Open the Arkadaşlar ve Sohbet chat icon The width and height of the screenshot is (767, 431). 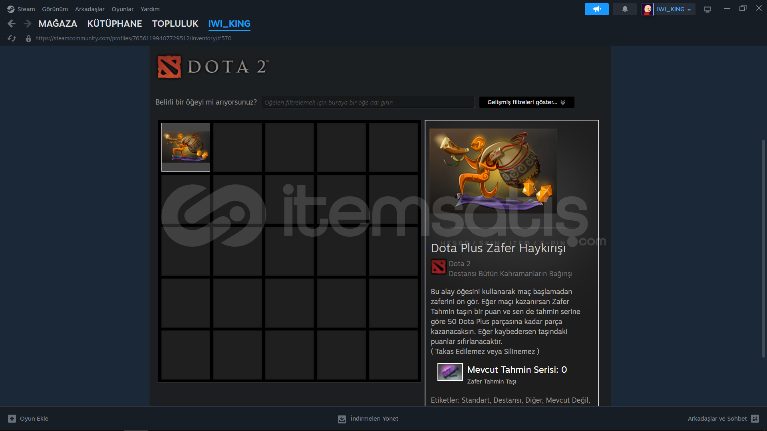(755, 419)
